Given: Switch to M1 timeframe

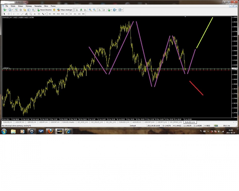Looking at the screenshot, I should point(50,14).
